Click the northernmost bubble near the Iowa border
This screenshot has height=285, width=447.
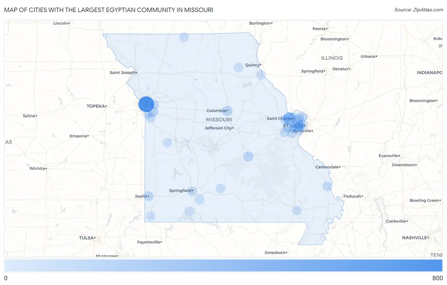point(184,37)
